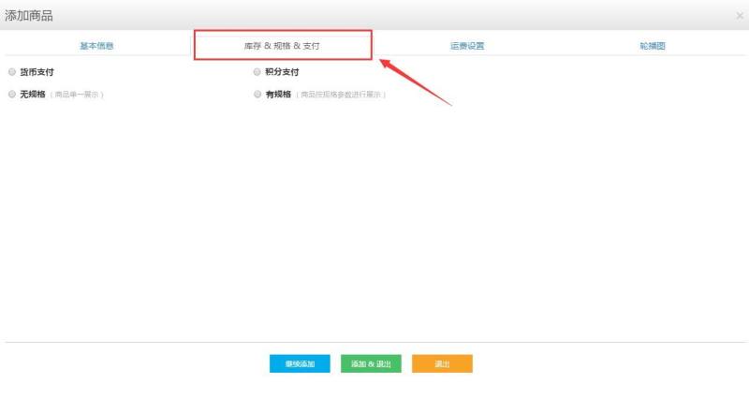Click the red arrow annotation
749x398 pixels.
click(x=415, y=81)
